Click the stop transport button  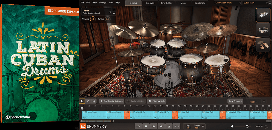(x=146, y=127)
